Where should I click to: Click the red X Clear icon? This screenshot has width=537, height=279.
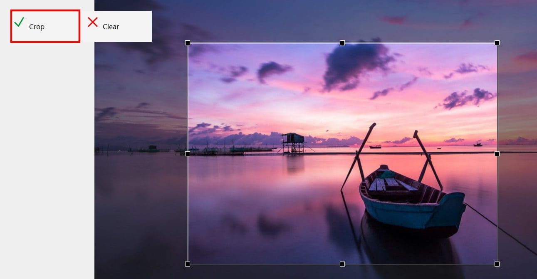(x=92, y=23)
